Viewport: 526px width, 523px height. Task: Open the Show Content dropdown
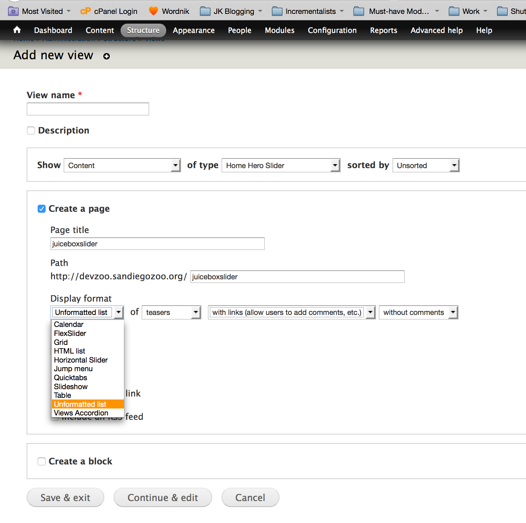(122, 165)
